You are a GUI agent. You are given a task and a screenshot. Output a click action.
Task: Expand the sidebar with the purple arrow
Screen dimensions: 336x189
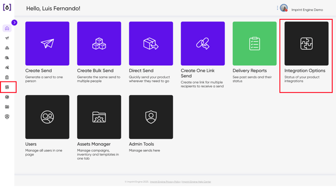(15, 22)
